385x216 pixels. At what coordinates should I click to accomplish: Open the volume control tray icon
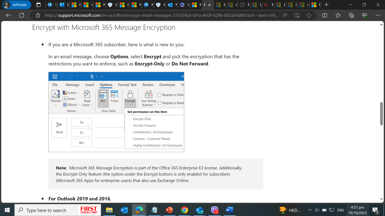point(317,210)
